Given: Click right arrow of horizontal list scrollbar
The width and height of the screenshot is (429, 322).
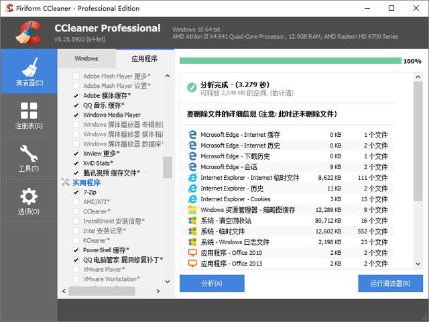Looking at the screenshot, I should 158,291.
